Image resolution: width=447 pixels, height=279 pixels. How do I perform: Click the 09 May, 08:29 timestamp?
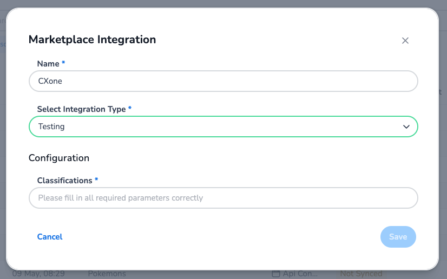pyautogui.click(x=38, y=274)
